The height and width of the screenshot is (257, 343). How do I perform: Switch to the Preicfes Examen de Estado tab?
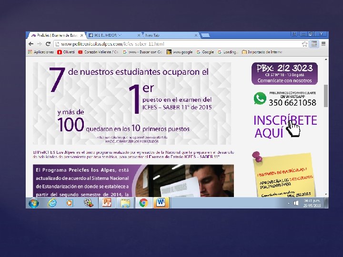pos(56,35)
